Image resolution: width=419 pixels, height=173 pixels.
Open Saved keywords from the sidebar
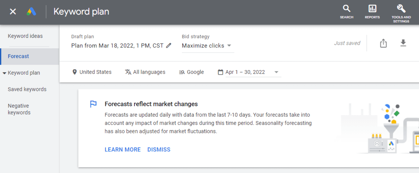click(x=27, y=89)
